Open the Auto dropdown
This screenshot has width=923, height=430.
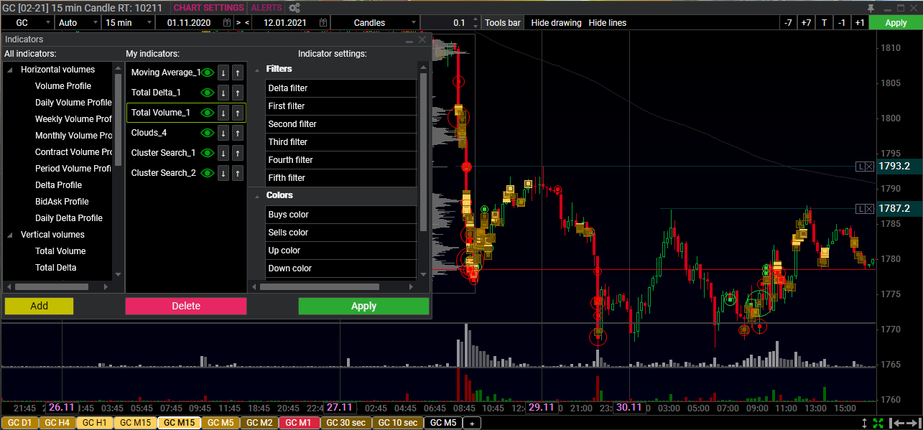[78, 22]
